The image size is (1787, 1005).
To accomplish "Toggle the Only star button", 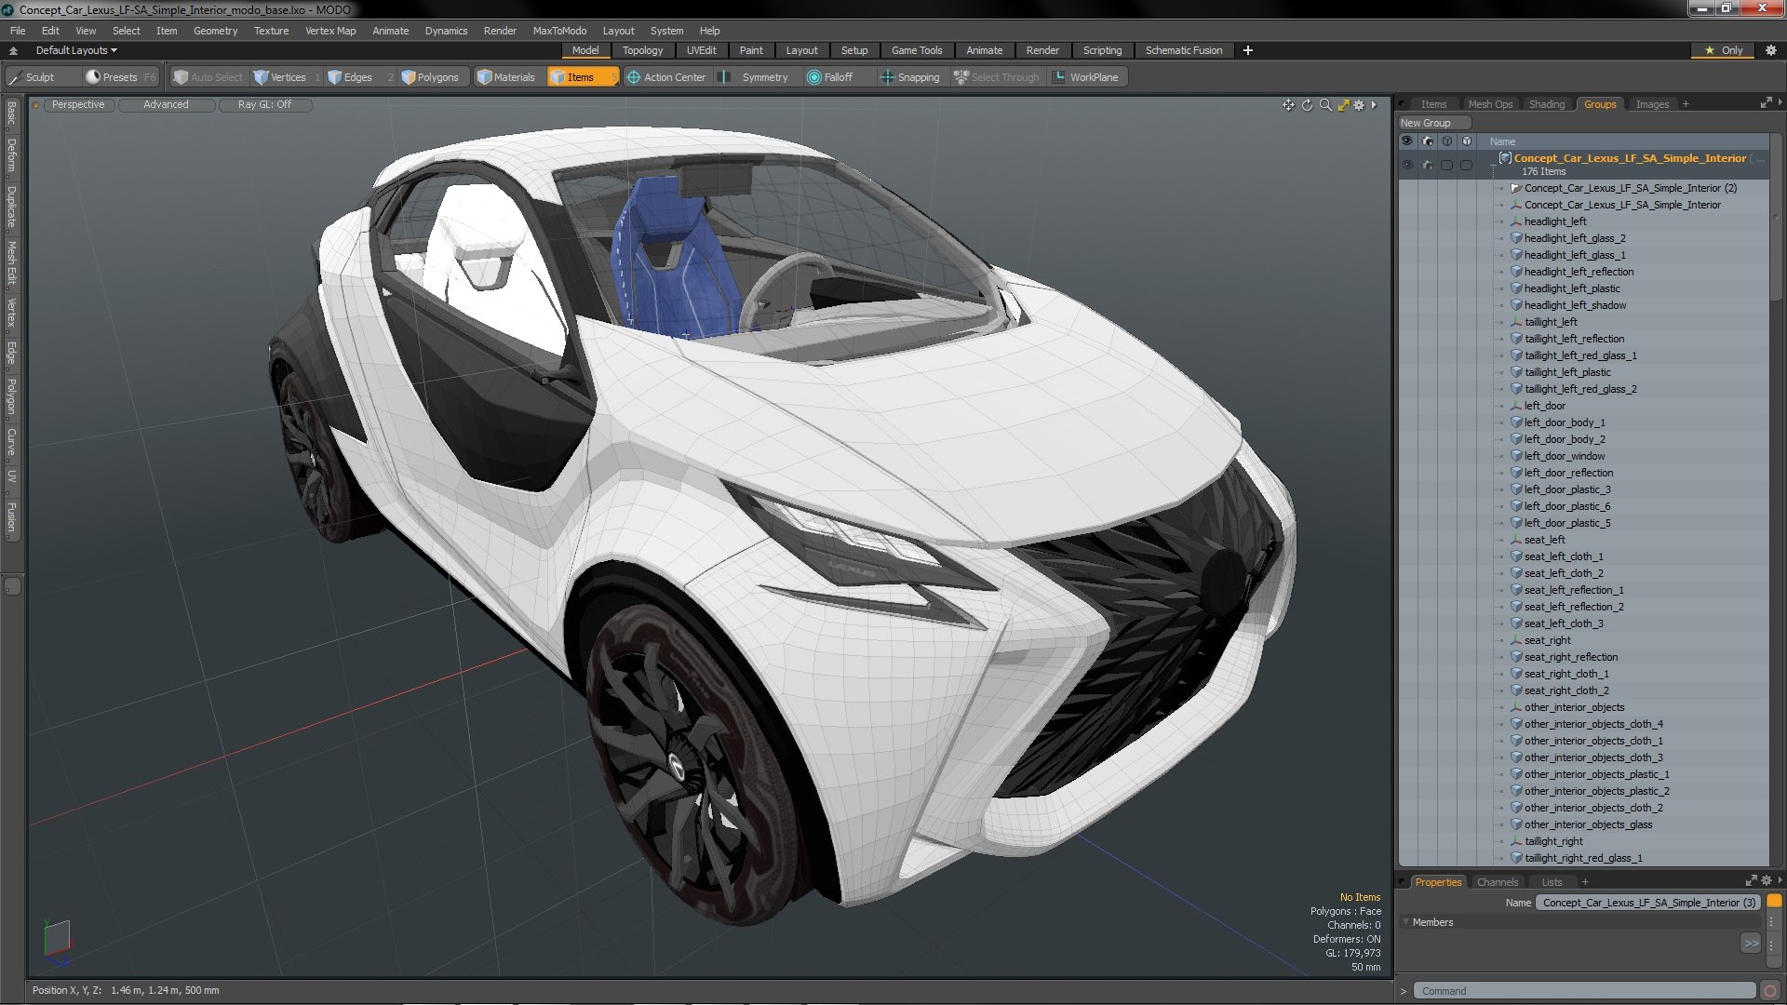I will [x=1723, y=50].
